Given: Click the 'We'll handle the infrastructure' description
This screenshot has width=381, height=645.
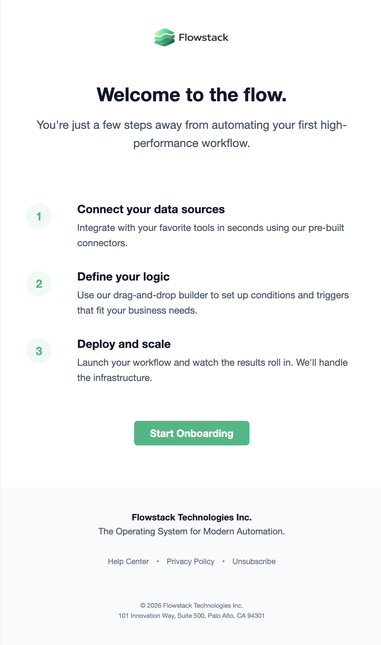Looking at the screenshot, I should coord(213,370).
